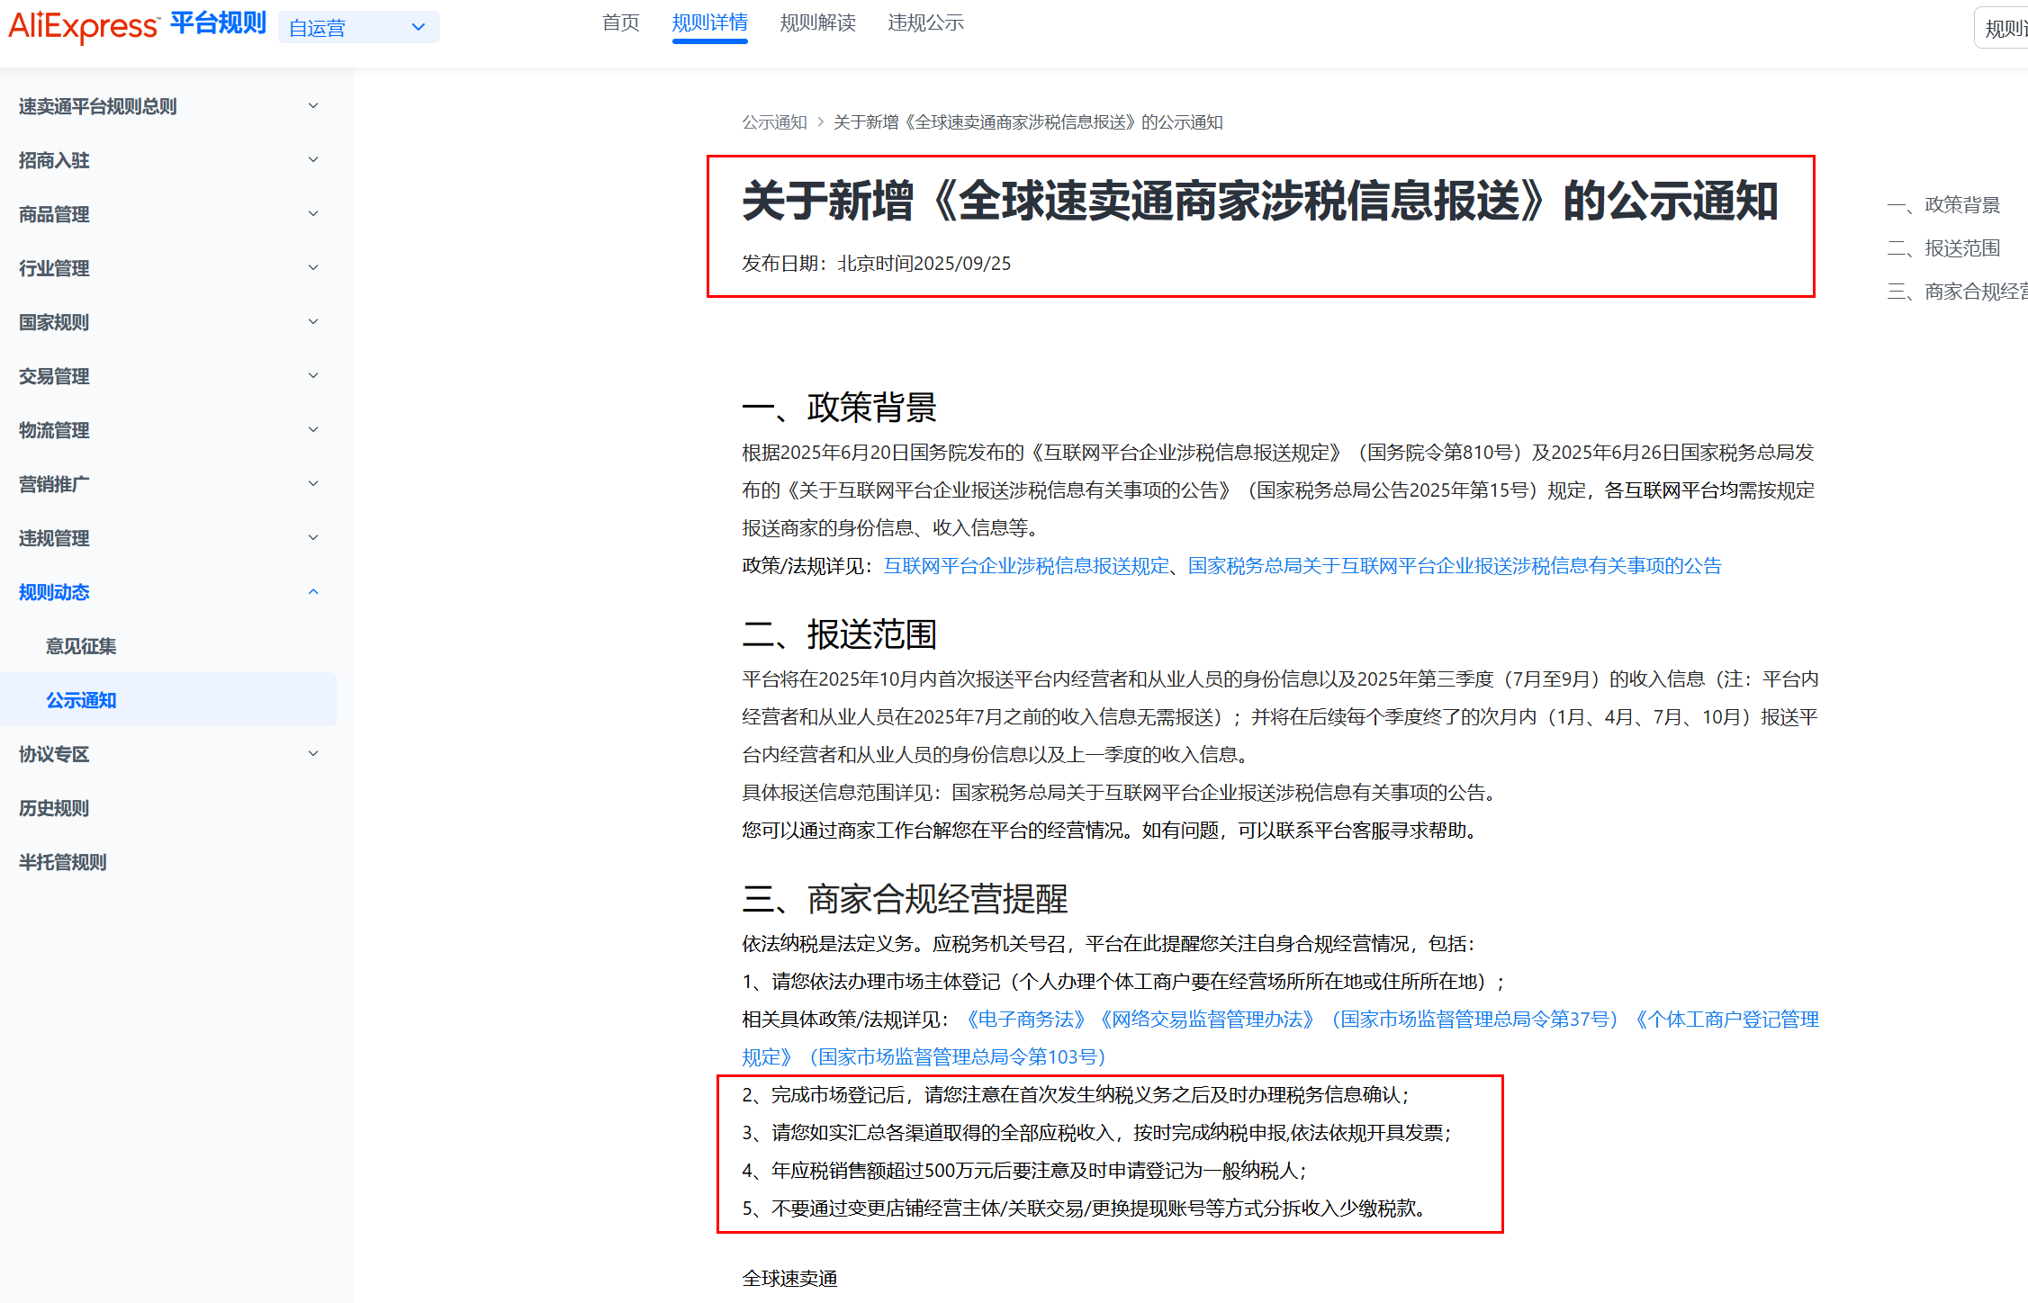Open the 自运营 dropdown selector

[358, 28]
